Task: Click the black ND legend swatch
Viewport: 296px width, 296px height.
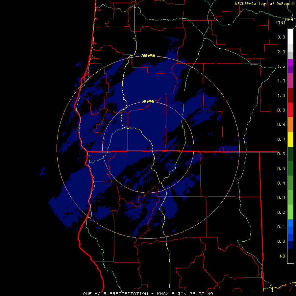Action: [290, 256]
